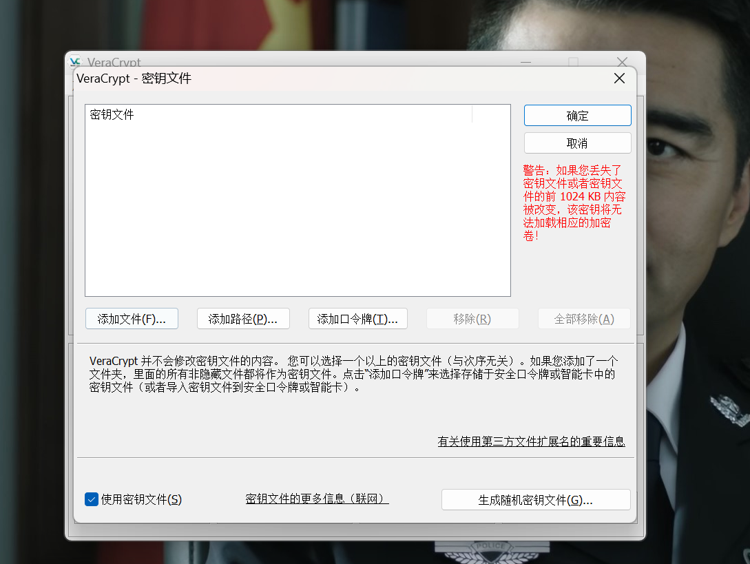The width and height of the screenshot is (750, 564).
Task: Open 有关使用第三方文件扩展名的重要信息 link
Action: 531,441
